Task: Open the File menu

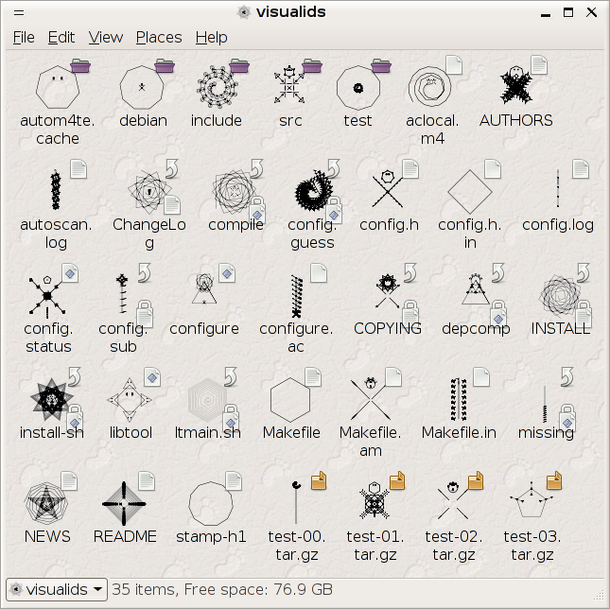Action: (24, 38)
